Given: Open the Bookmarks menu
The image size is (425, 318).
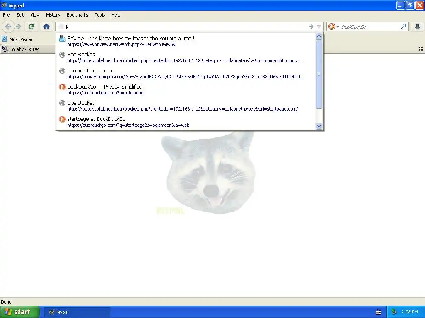Looking at the screenshot, I should click(x=78, y=15).
